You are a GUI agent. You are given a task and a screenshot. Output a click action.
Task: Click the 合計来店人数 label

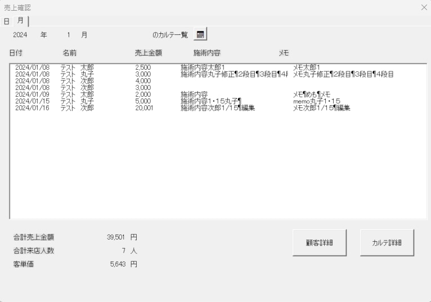click(x=34, y=251)
